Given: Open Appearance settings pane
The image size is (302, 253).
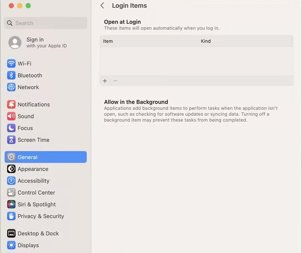Looking at the screenshot, I should 33,169.
